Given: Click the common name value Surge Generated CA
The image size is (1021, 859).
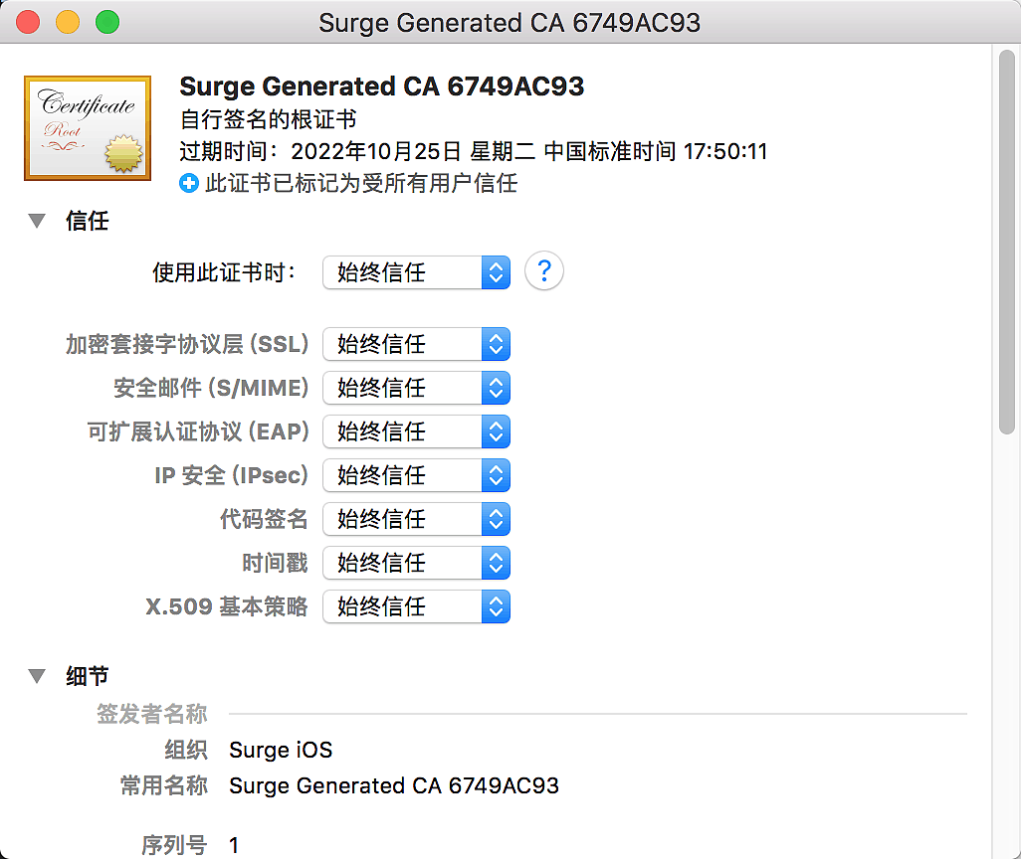Looking at the screenshot, I should tap(394, 785).
